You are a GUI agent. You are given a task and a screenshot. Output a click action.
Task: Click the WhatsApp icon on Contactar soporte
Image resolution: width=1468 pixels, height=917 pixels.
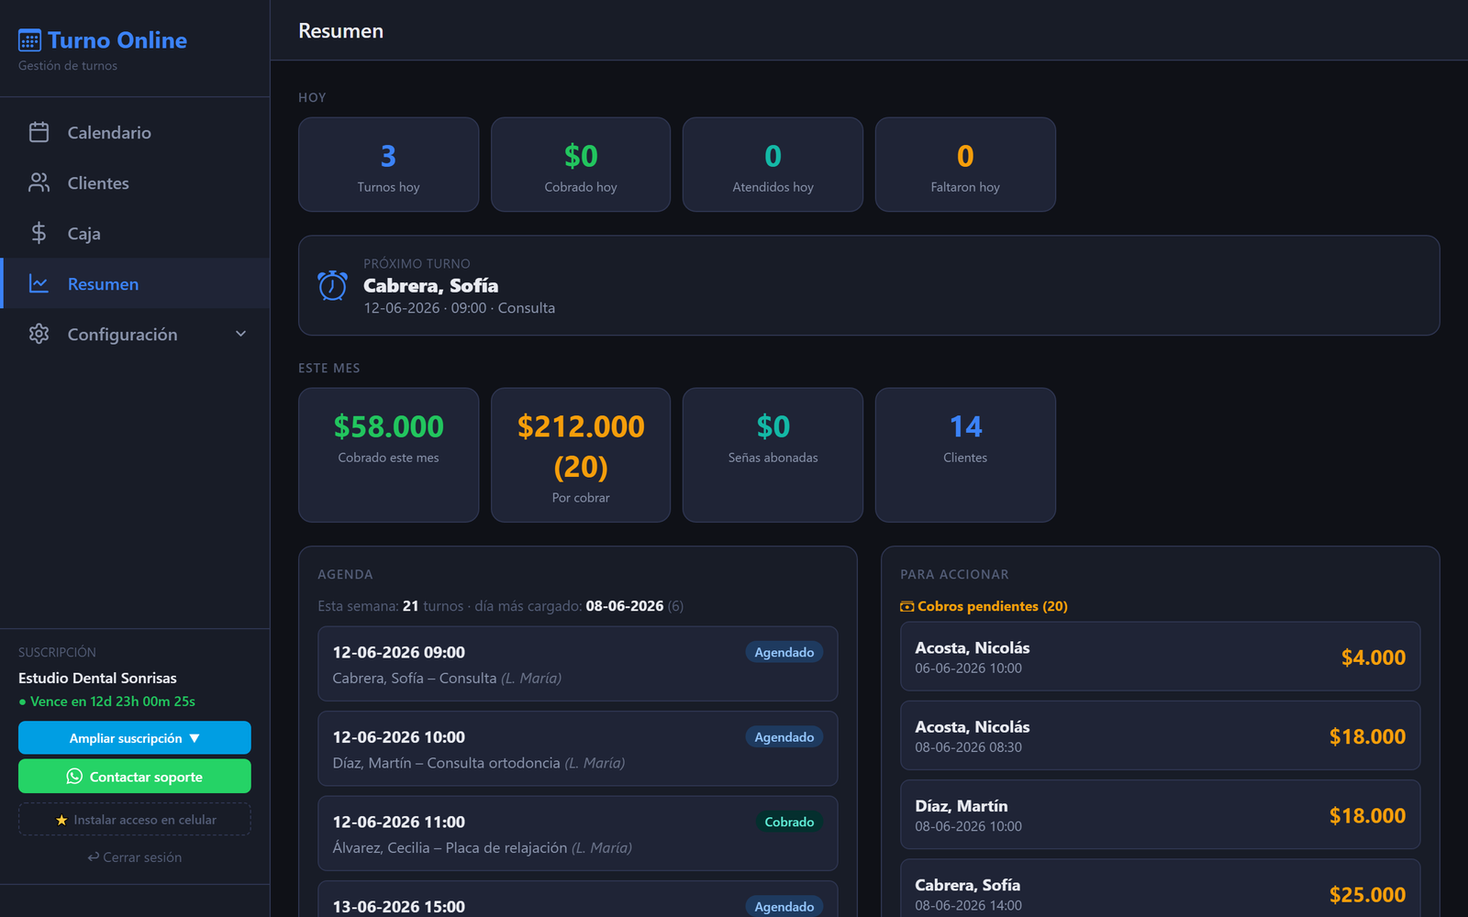pos(74,777)
